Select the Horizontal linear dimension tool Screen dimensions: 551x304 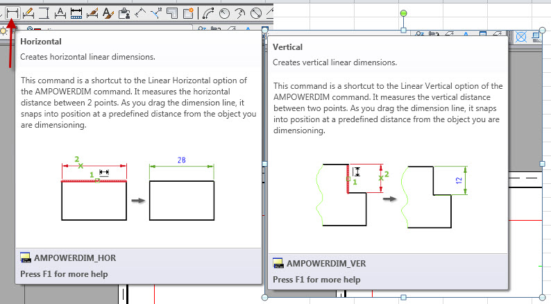coord(12,13)
